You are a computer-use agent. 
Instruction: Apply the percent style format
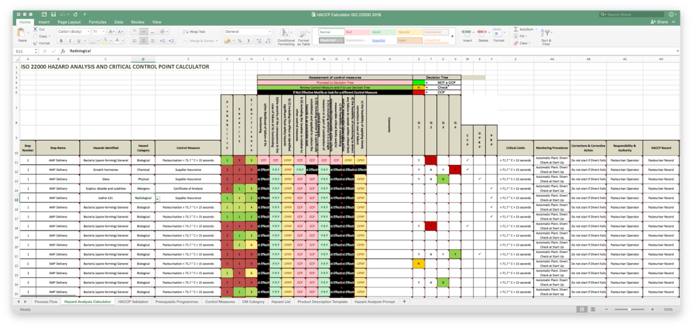[x=239, y=40]
